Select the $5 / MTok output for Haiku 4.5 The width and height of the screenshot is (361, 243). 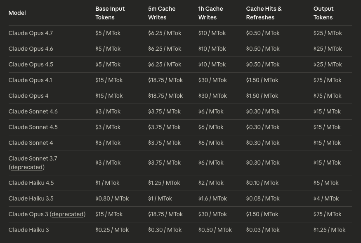tap(326, 183)
